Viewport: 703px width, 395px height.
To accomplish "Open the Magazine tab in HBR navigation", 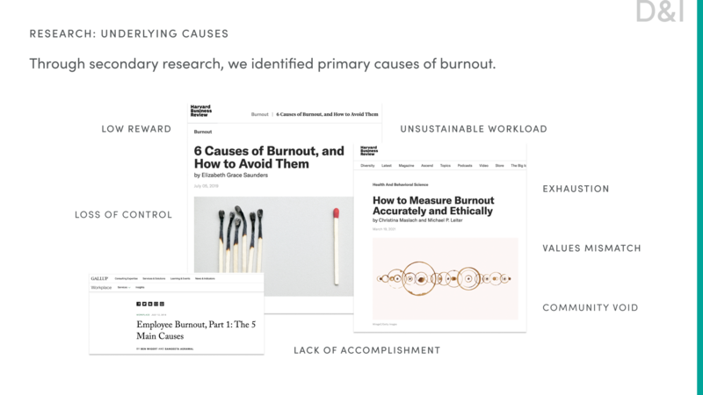I will click(x=406, y=166).
